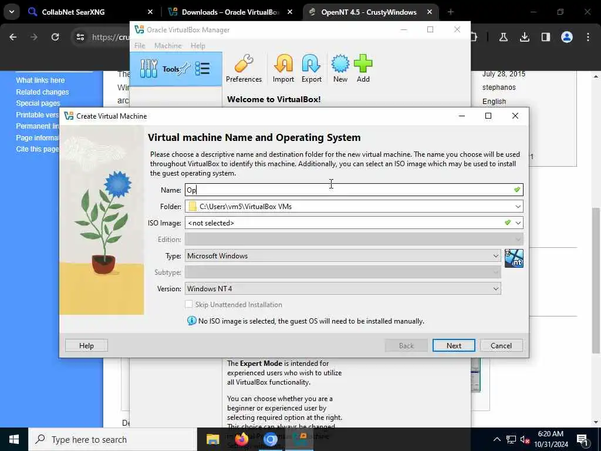
Task: Open the browser profile avatar
Action: (567, 37)
